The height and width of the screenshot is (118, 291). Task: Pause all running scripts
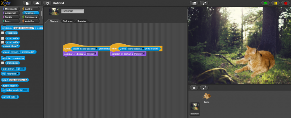pos(275,3)
